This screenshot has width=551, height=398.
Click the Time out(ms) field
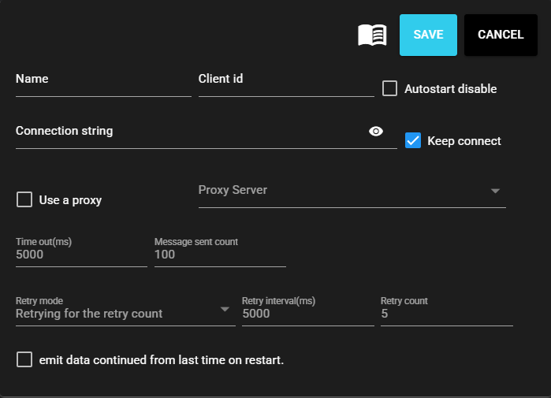(80, 255)
